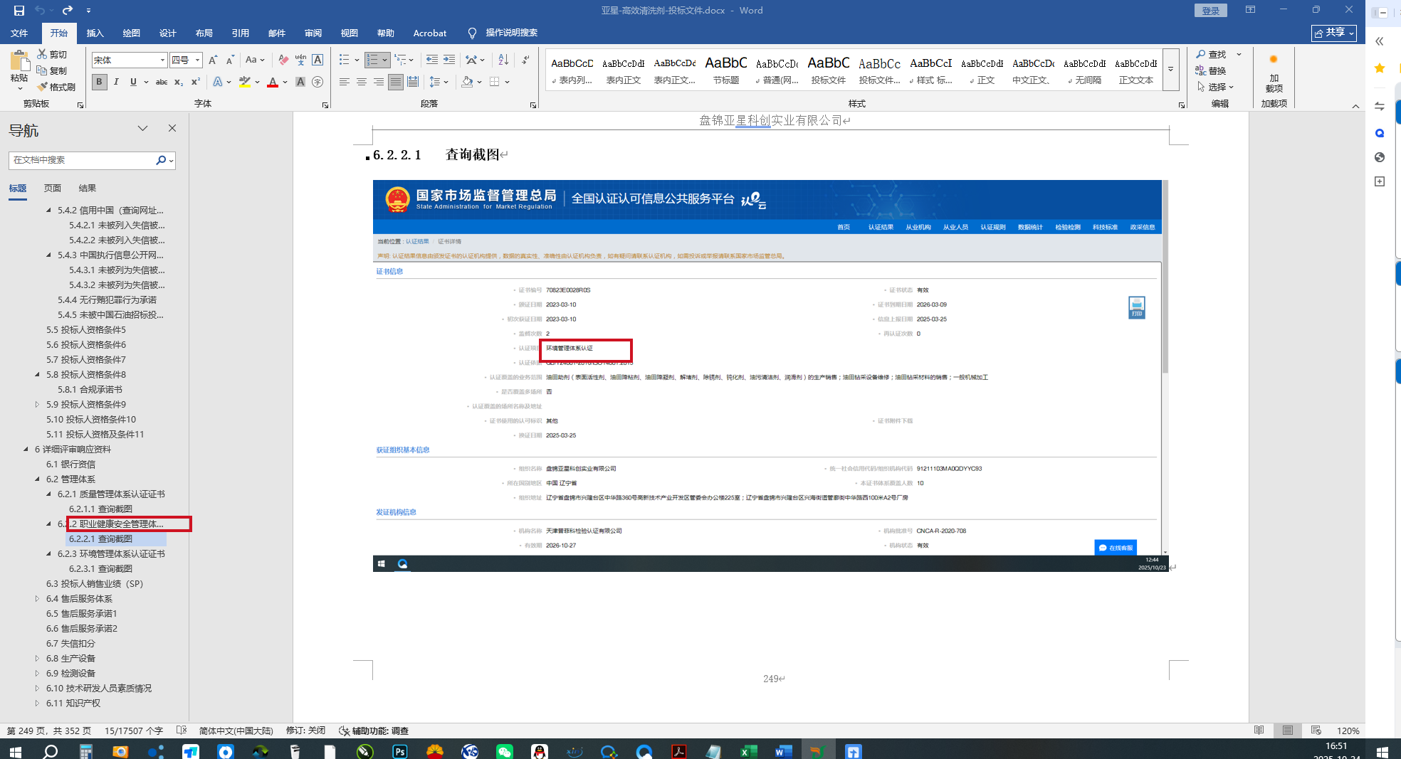Image resolution: width=1401 pixels, height=759 pixels.
Task: Click the print icon in embedded certificate page
Action: pos(1137,307)
